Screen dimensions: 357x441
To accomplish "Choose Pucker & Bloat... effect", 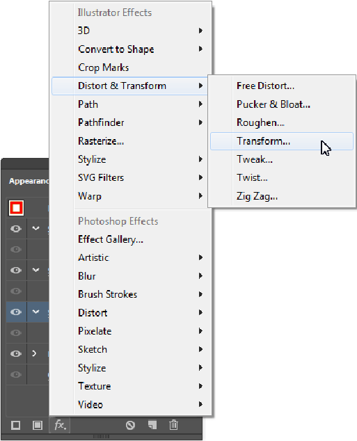I will 282,104.
